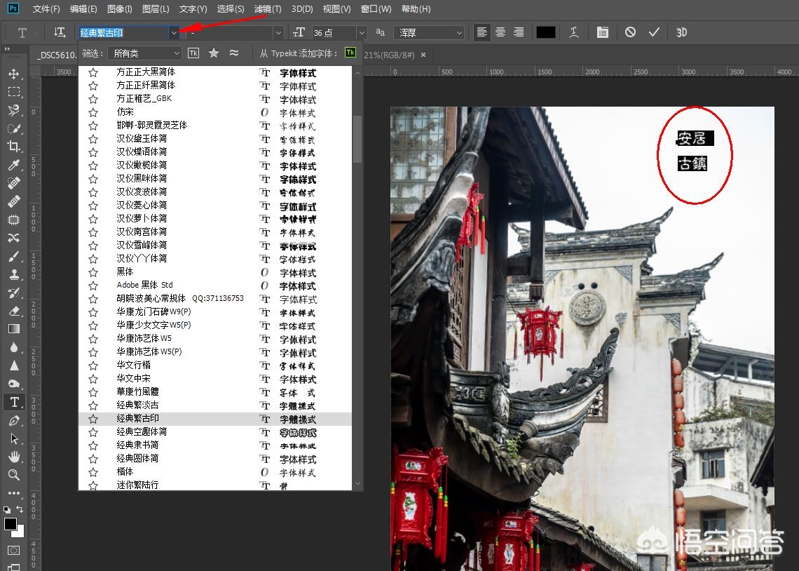Open the 图层(L) menu
799x571 pixels.
(155, 9)
